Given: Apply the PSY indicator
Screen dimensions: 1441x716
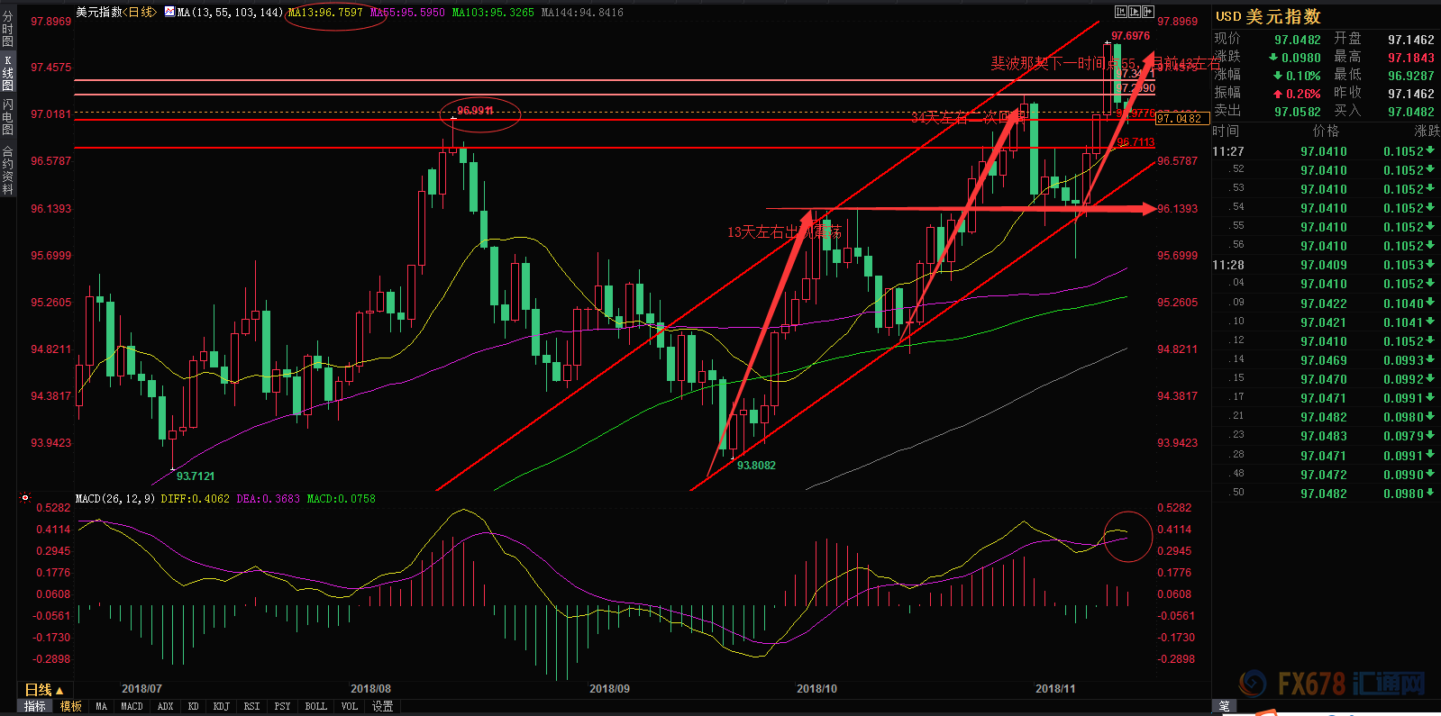Looking at the screenshot, I should pyautogui.click(x=282, y=707).
